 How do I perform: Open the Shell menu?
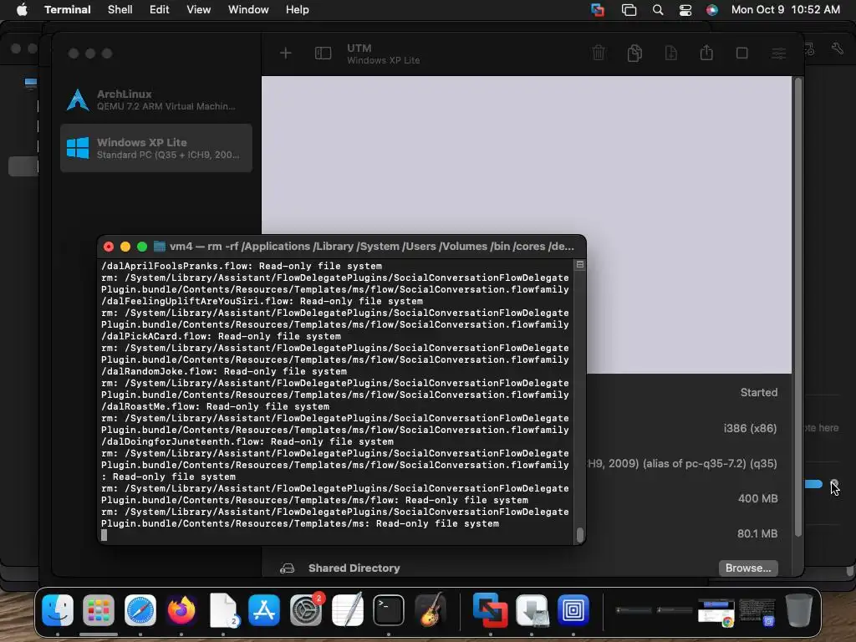point(120,10)
